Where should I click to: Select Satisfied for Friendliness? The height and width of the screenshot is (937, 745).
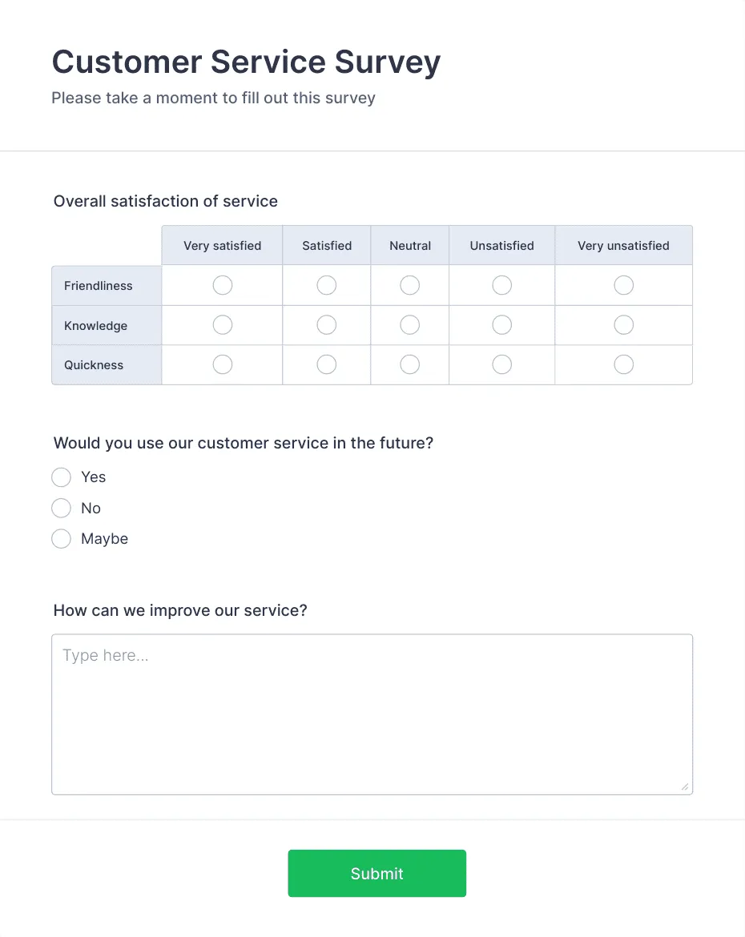(326, 285)
